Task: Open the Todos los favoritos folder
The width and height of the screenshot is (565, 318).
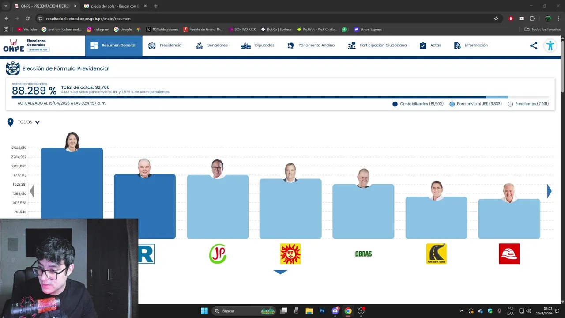Action: click(x=542, y=30)
